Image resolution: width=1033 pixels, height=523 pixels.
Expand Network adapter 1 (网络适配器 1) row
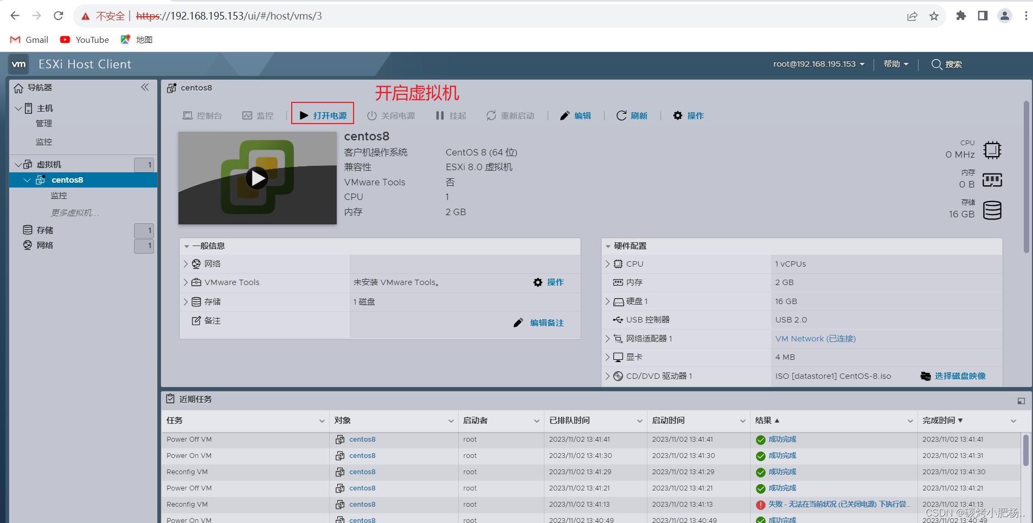click(x=607, y=339)
